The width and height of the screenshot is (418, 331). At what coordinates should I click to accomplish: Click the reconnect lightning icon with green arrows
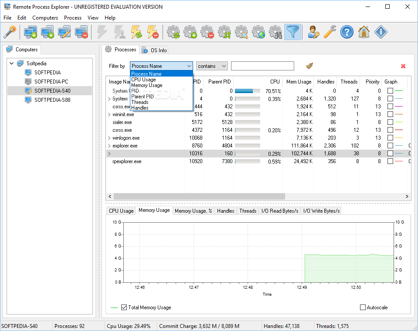(136, 32)
